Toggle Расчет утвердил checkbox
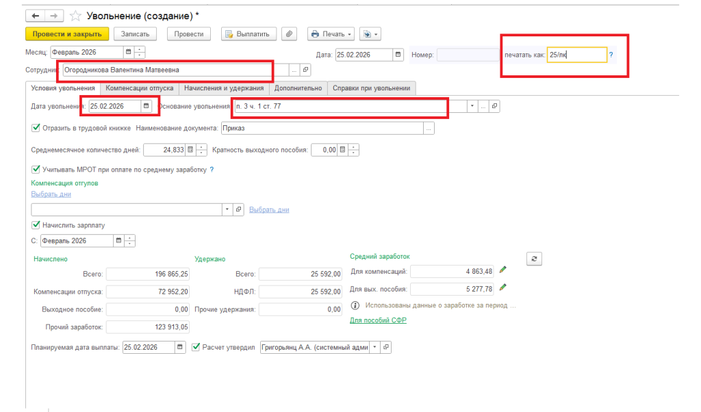Viewport: 701px width, 412px height. [196, 347]
